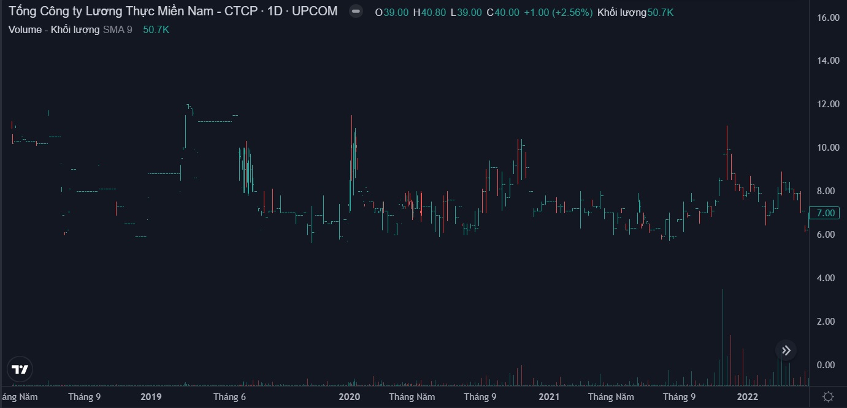Click the closing price value C40.00

click(503, 12)
